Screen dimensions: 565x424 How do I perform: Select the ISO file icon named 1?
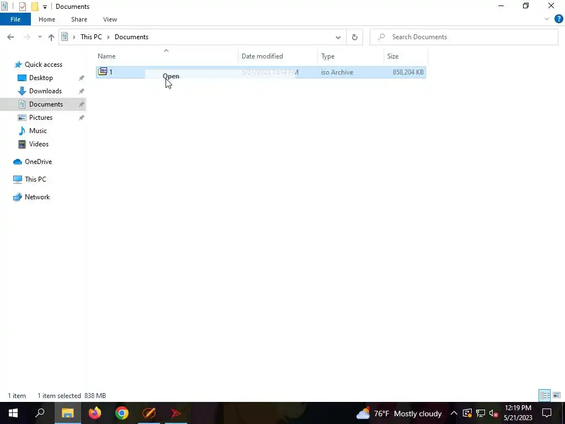tap(103, 71)
